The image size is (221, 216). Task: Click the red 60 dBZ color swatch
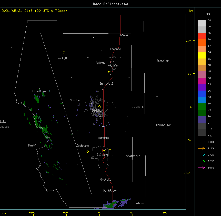click(202, 36)
